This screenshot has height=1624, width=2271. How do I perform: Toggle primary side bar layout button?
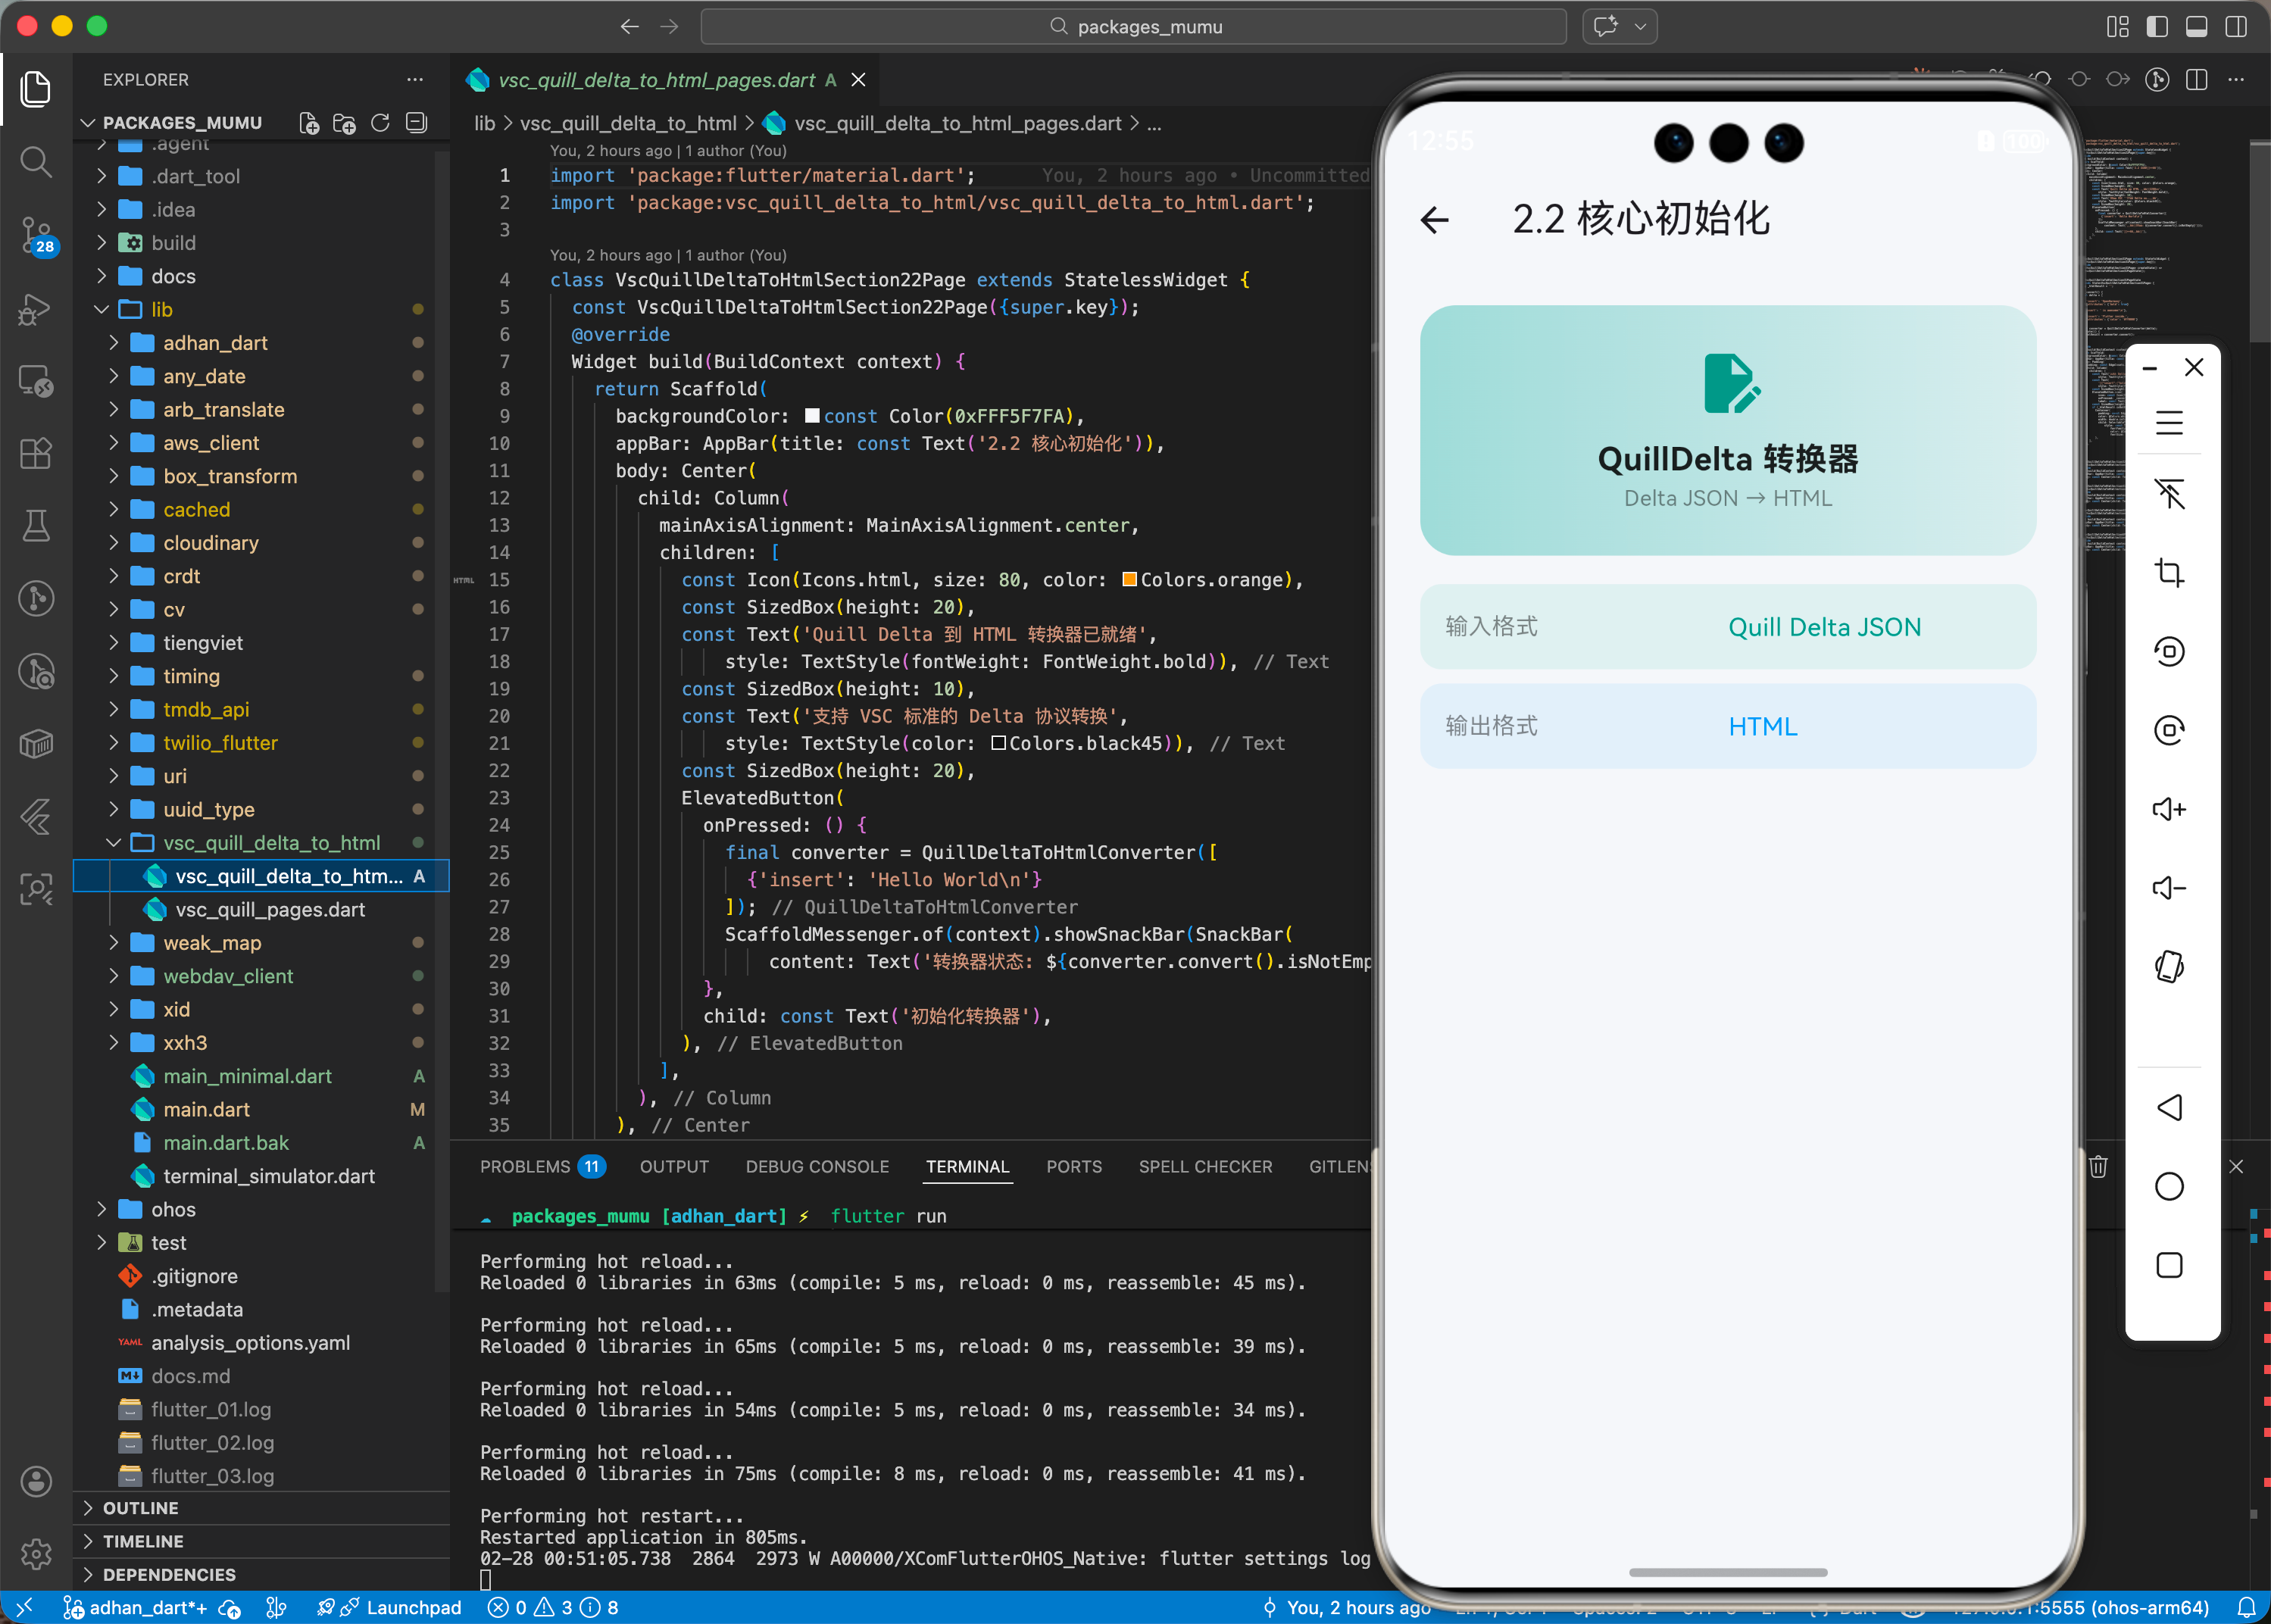[x=2157, y=26]
